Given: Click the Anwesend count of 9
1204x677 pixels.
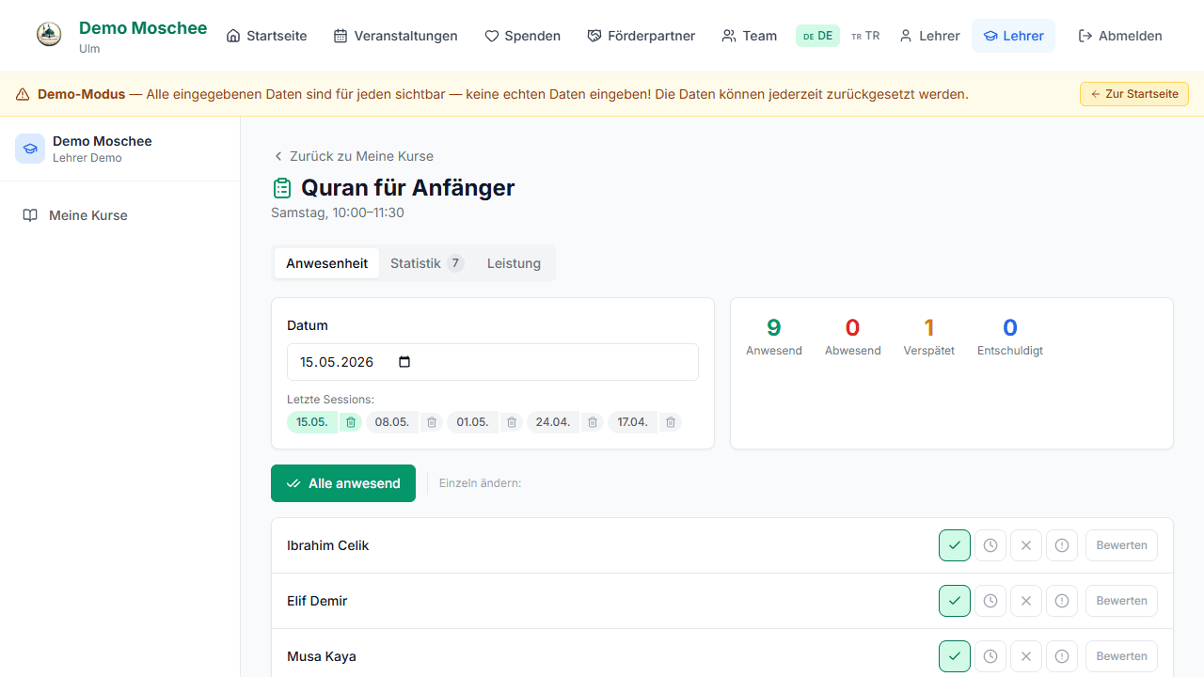Looking at the screenshot, I should click(774, 327).
